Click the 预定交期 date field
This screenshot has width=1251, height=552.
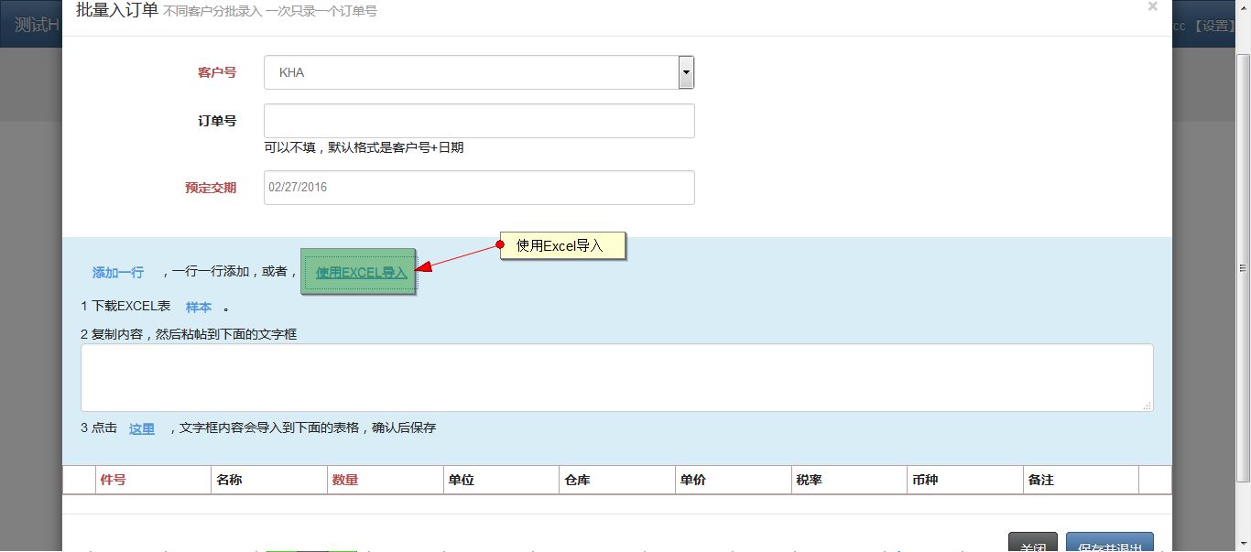[x=479, y=188]
